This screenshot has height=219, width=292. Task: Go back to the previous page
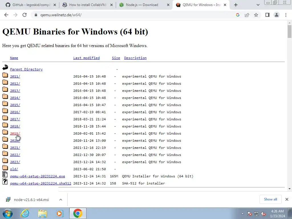(x=6, y=15)
